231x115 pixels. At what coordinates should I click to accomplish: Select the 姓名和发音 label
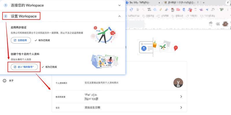pos(60,97)
